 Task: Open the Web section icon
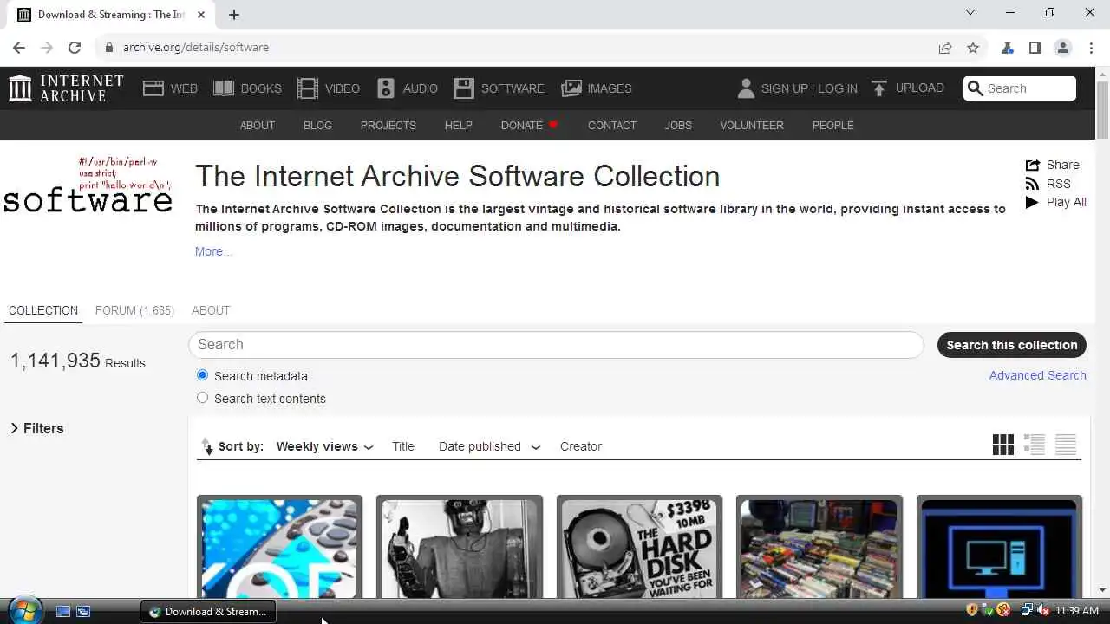click(153, 88)
